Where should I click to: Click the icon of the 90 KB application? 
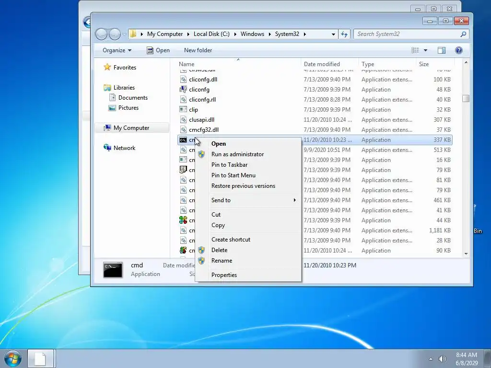[183, 250]
